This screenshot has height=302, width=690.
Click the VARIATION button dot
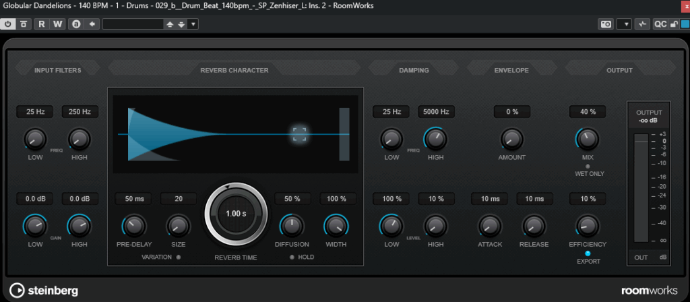pos(178,257)
